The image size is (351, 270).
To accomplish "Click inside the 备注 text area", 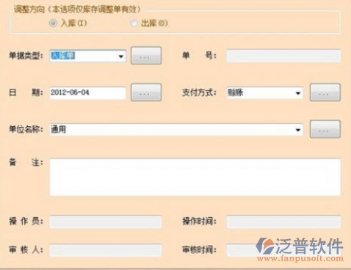I will (x=195, y=178).
